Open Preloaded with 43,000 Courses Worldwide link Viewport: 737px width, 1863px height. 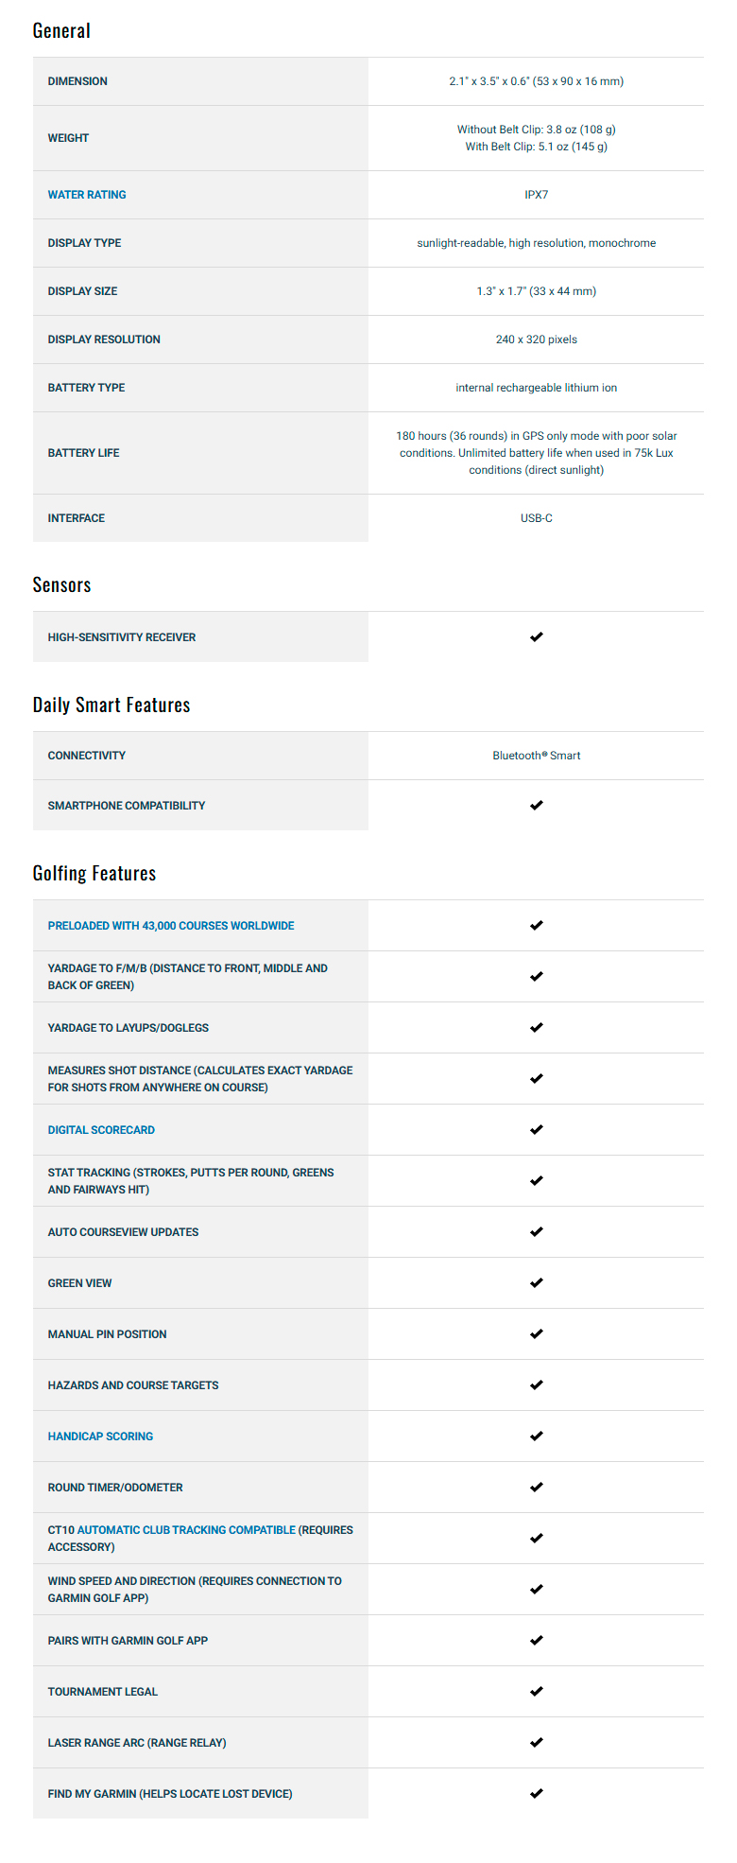[x=171, y=926]
